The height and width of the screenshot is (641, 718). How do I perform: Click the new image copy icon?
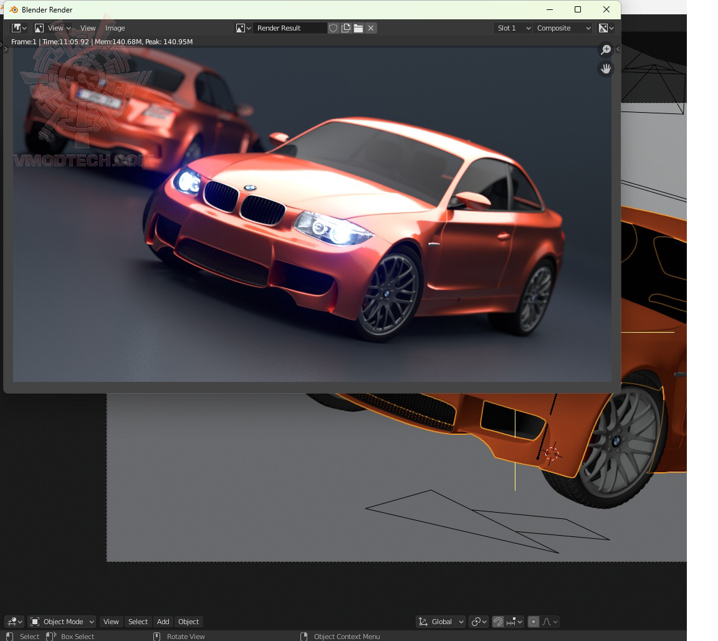(346, 28)
